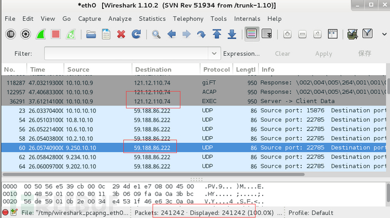390x218 pixels.
Task: Click the Clear filter button
Action: [x=283, y=54]
